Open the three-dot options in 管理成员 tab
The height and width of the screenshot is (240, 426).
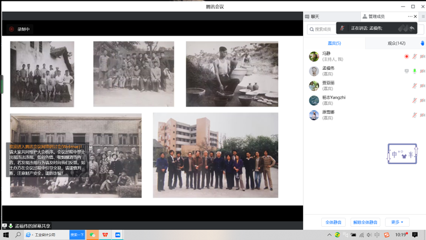point(410,16)
